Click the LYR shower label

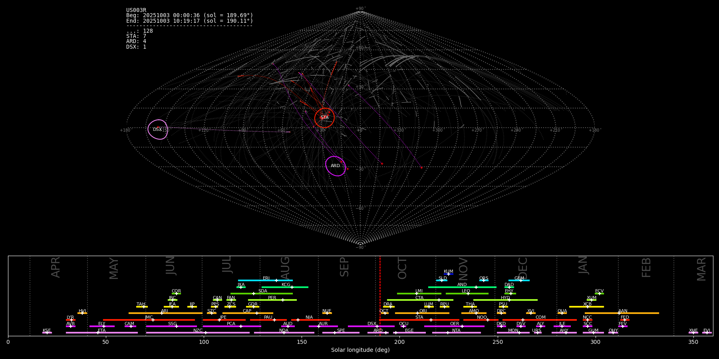(70, 318)
